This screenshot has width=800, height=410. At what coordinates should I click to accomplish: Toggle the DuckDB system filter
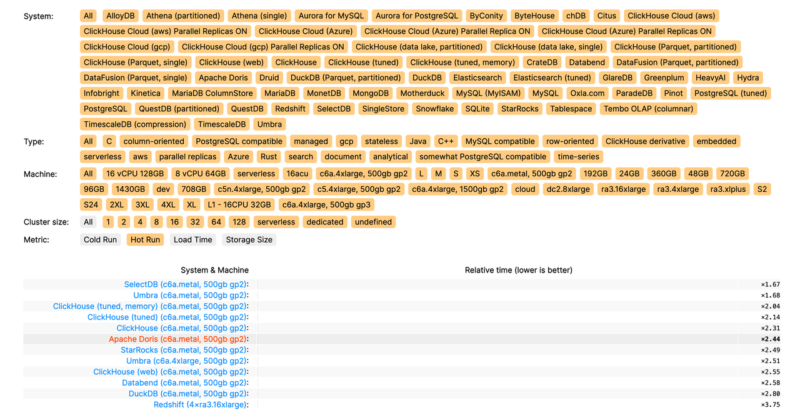(x=427, y=78)
